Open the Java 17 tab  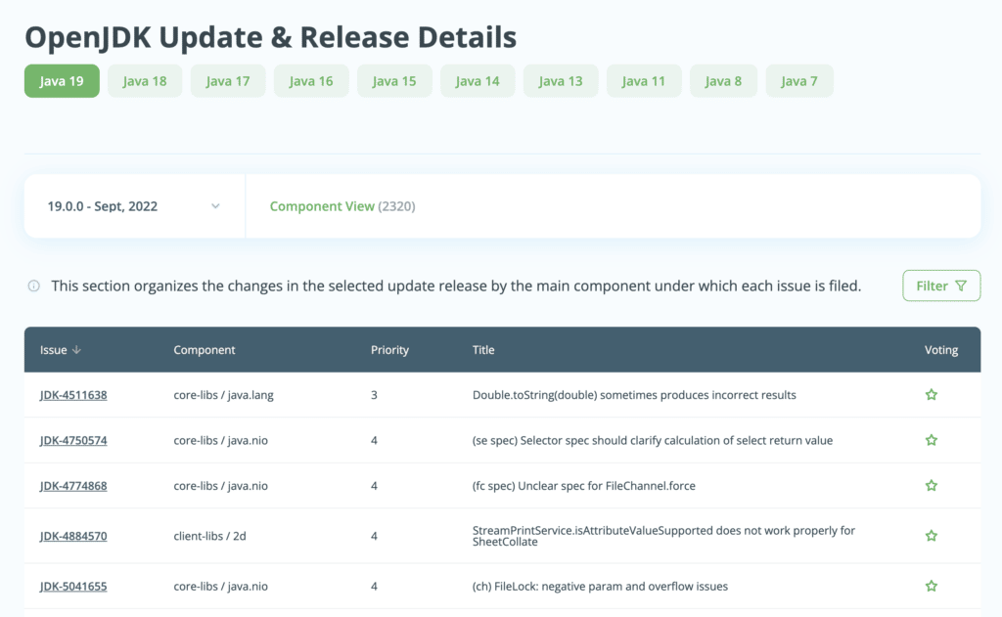tap(228, 81)
